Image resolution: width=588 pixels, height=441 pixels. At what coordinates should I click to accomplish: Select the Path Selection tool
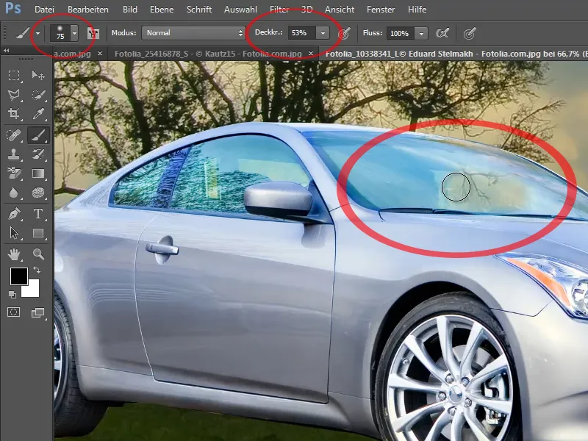pos(14,233)
